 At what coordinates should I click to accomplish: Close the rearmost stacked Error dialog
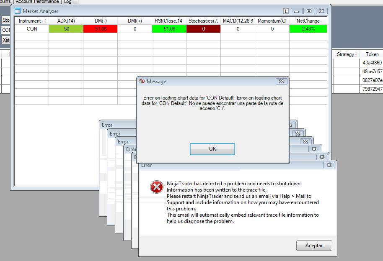coord(292,125)
